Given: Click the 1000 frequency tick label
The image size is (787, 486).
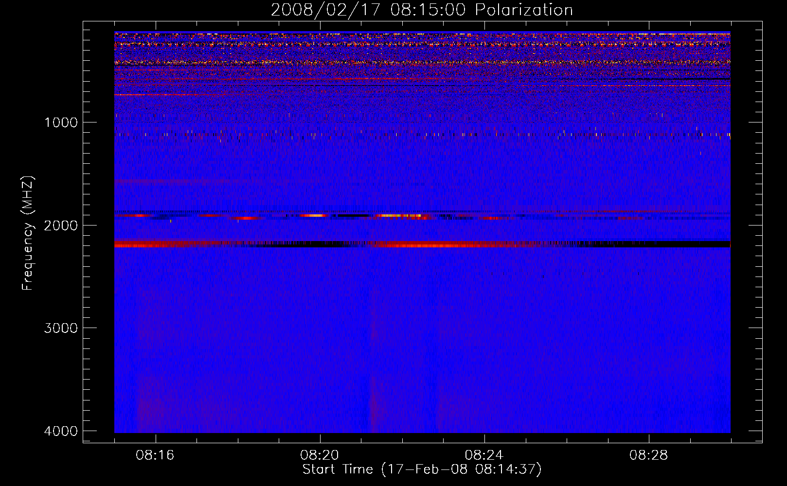Looking at the screenshot, I should coord(61,122).
